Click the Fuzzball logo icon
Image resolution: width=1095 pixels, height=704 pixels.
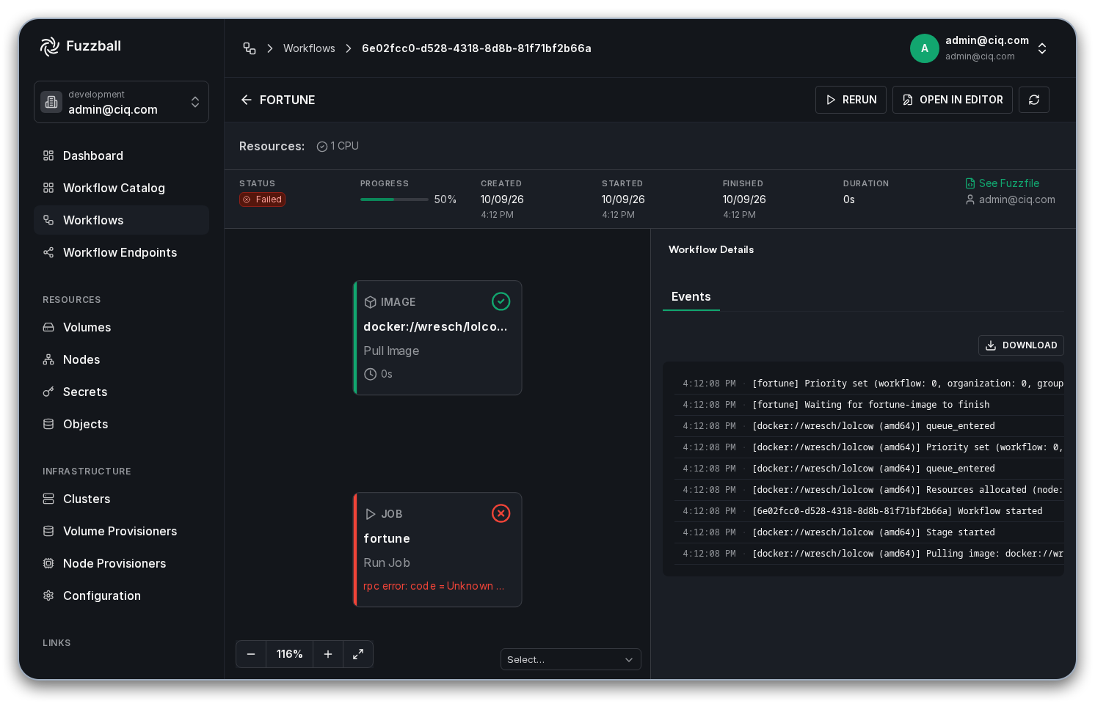click(49, 46)
